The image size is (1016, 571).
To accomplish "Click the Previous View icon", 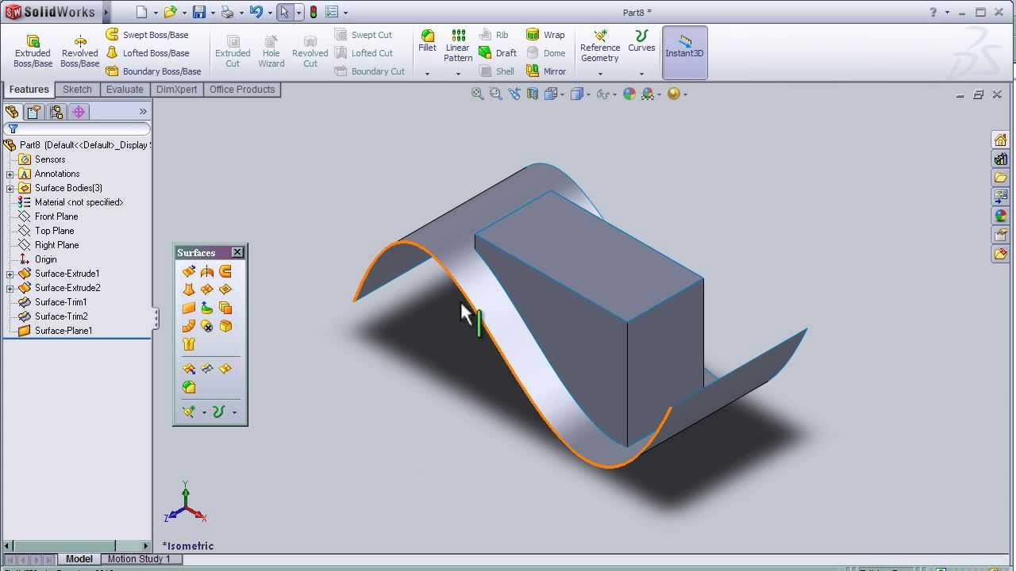I will tap(514, 94).
